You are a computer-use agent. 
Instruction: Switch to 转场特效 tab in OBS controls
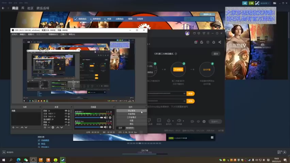click(130, 128)
